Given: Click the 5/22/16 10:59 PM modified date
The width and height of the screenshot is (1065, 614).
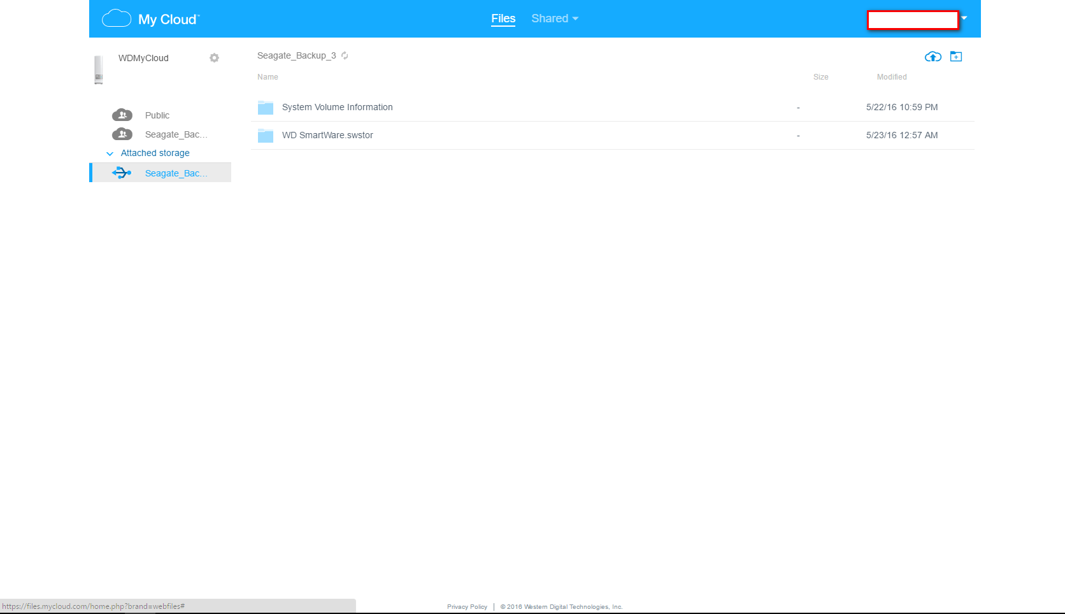Looking at the screenshot, I should click(x=902, y=107).
